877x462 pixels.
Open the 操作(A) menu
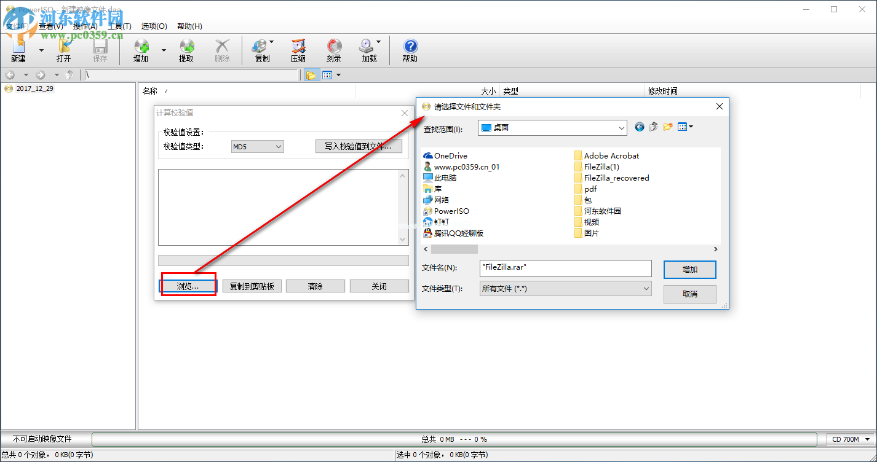click(85, 26)
